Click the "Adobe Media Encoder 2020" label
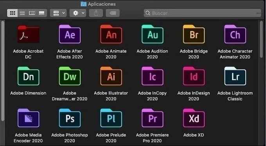266x146 pixels. click(x=28, y=138)
